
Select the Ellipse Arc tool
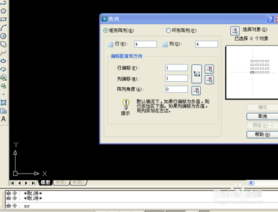click(x=3, y=70)
